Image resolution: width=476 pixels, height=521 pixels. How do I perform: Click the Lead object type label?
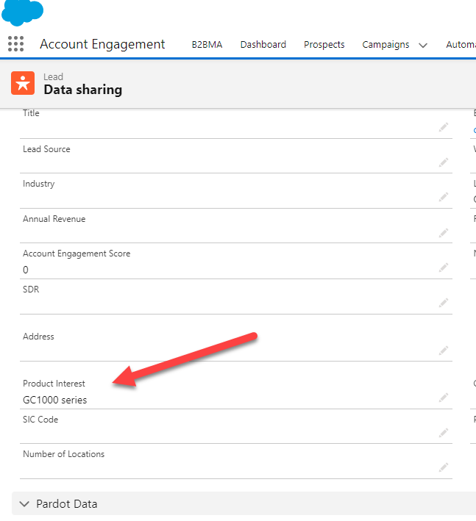click(x=53, y=76)
